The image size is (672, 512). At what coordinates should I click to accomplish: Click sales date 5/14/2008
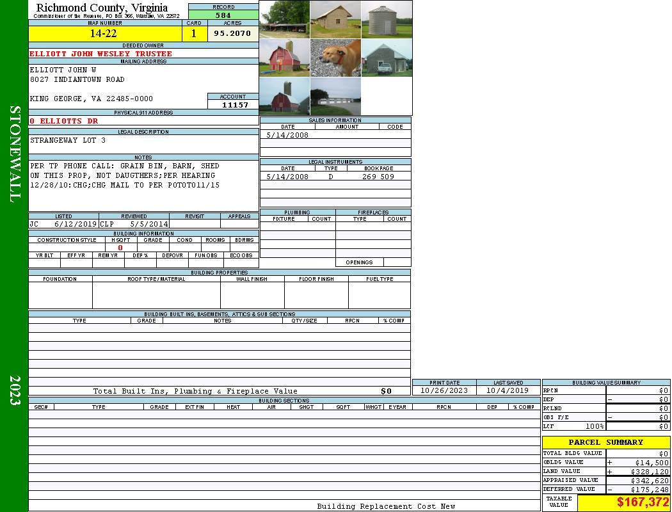tap(287, 135)
